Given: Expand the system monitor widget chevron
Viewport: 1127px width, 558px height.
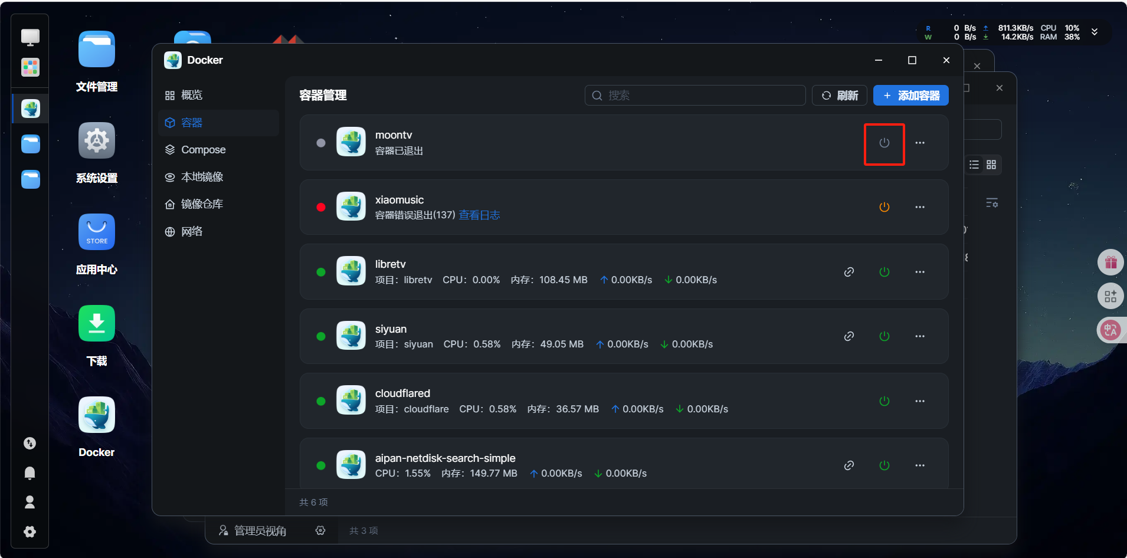Looking at the screenshot, I should (1095, 32).
